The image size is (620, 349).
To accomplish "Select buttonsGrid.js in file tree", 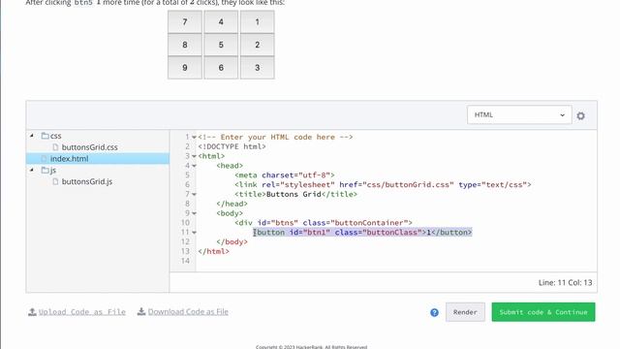I will click(87, 181).
